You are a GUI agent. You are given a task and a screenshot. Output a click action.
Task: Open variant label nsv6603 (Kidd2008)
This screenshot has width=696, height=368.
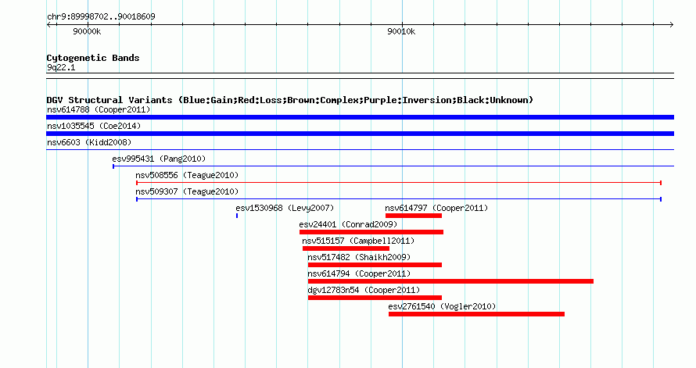tap(89, 142)
